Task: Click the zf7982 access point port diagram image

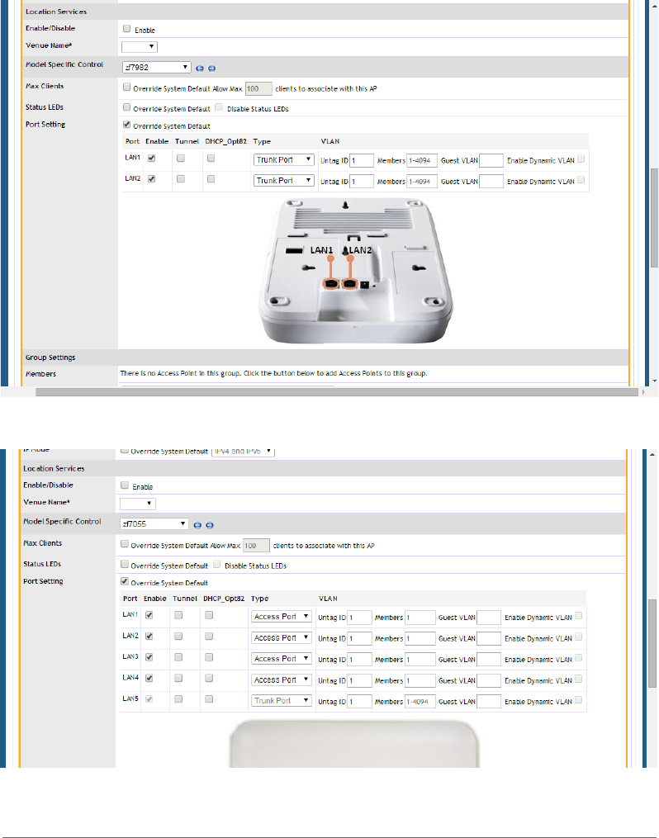Action: (355, 271)
